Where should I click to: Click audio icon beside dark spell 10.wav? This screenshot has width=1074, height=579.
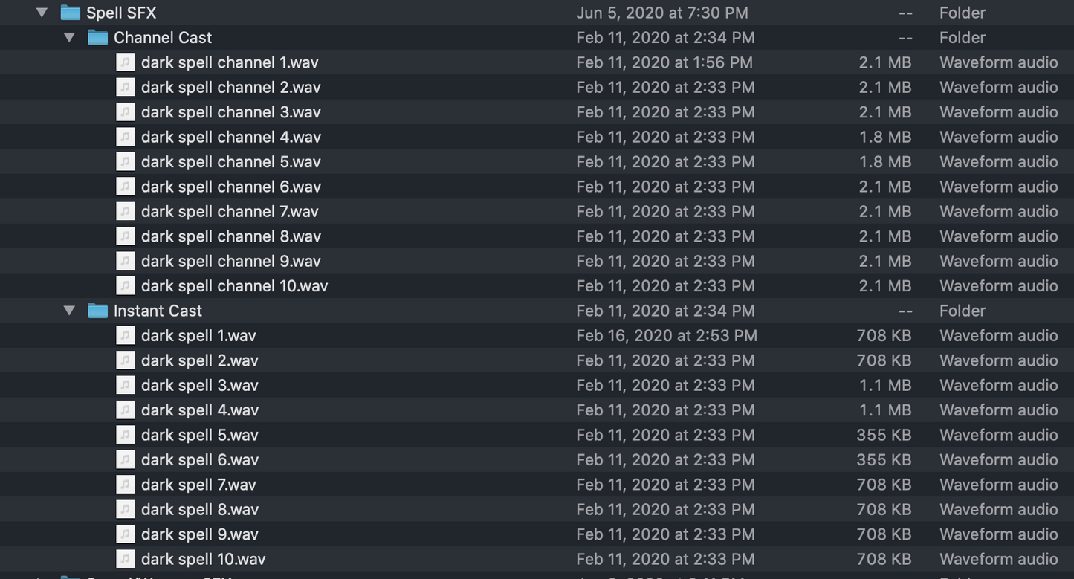pos(125,559)
